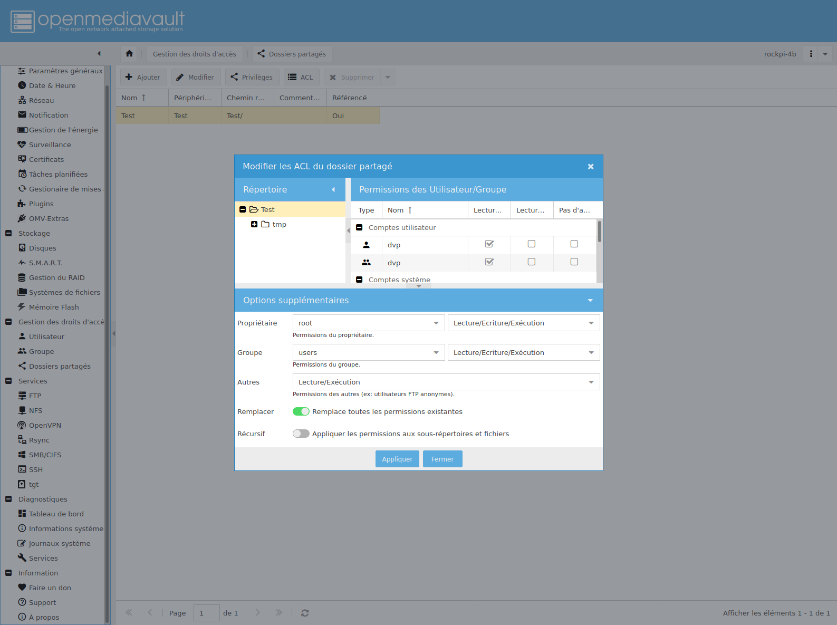The image size is (837, 625).
Task: Click the Appliquer button
Action: pos(397,459)
